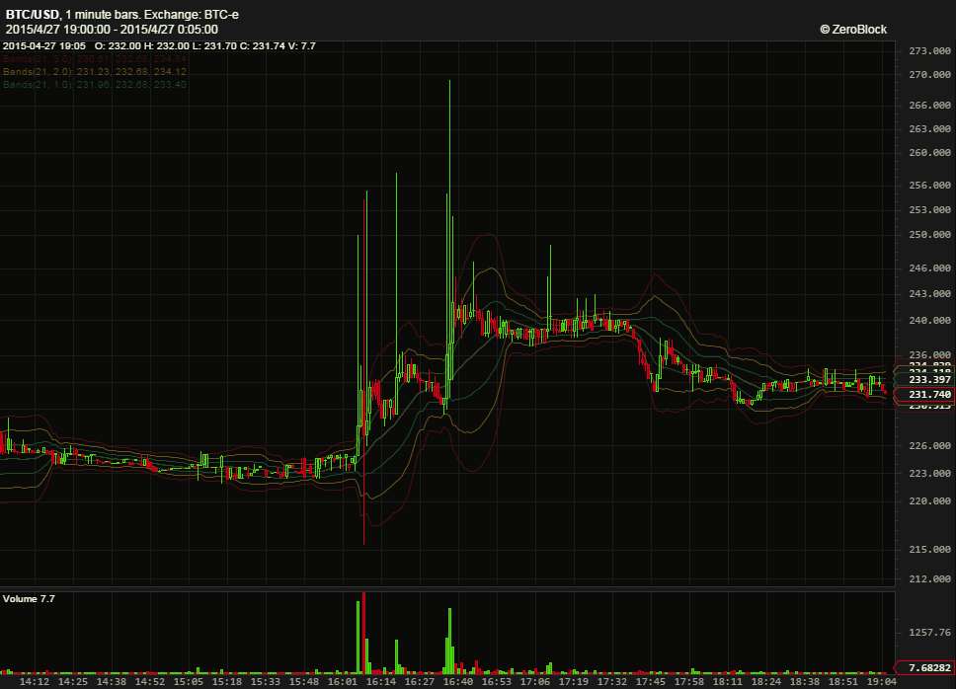956x689 pixels.
Task: Click the 253.000 price axis label
Action: (929, 209)
